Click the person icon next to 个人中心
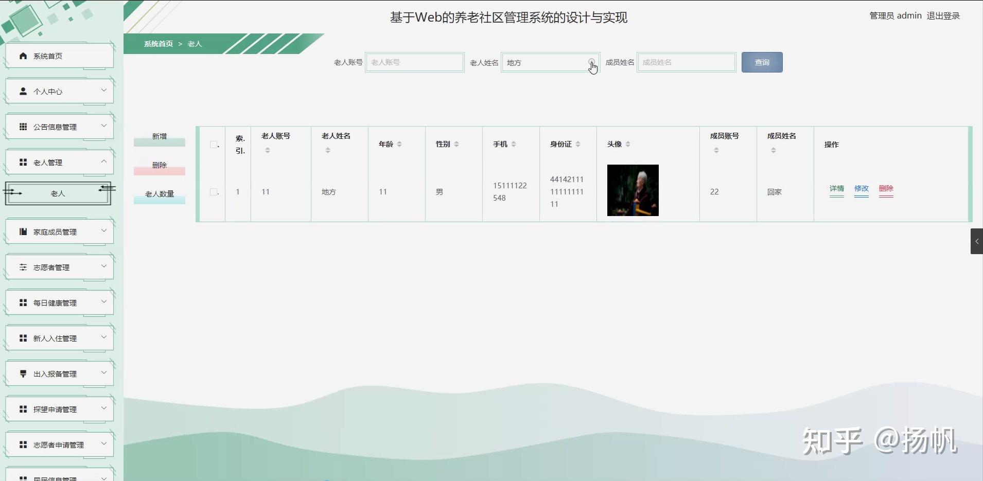 (22, 91)
